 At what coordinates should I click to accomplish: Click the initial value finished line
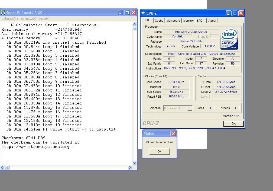tap(56, 42)
